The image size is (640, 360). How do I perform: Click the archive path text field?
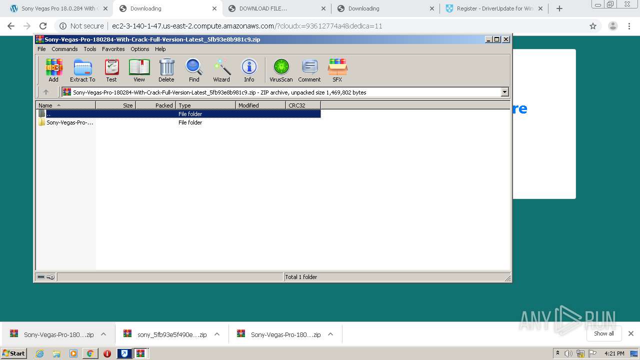281,92
